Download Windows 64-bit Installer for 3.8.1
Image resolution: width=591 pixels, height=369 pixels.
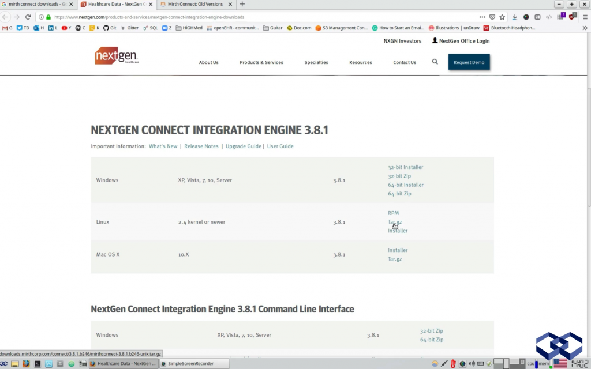(x=406, y=185)
